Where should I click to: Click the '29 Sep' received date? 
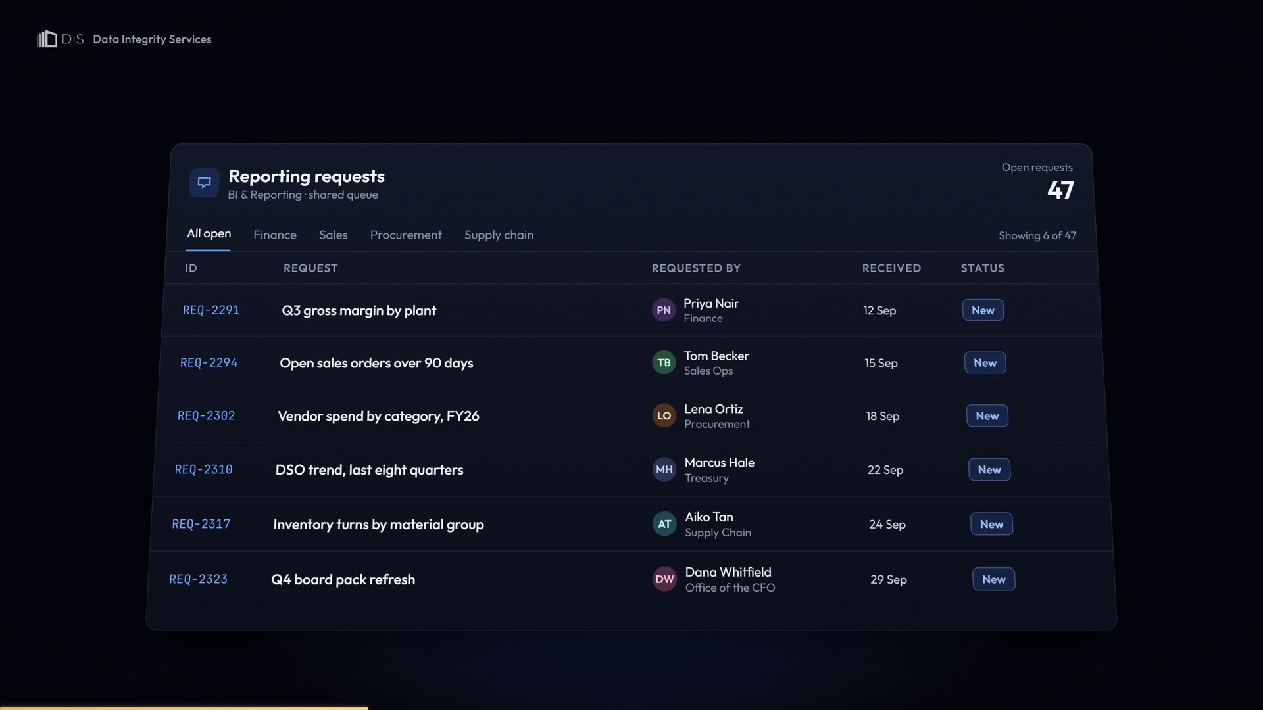pos(888,580)
